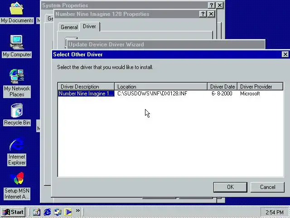Open Outlook Express quick launch icon
This screenshot has height=218, width=290.
tap(58, 212)
